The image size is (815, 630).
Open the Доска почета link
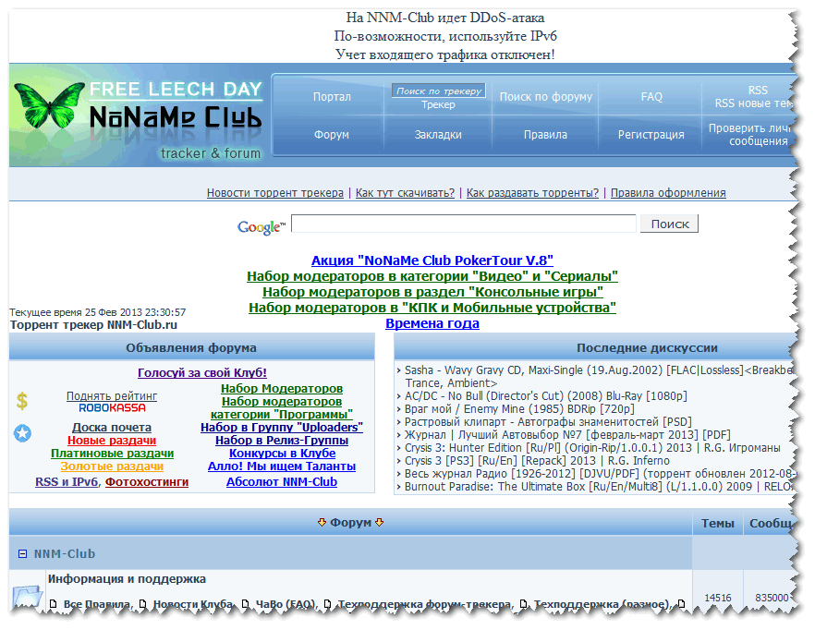[x=112, y=428]
